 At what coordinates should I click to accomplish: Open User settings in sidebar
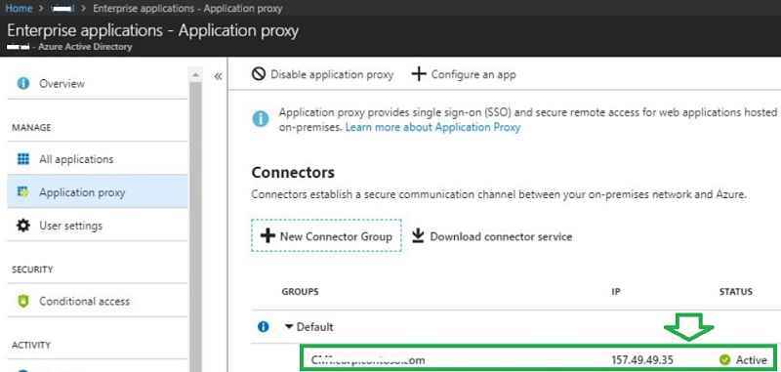[98, 226]
